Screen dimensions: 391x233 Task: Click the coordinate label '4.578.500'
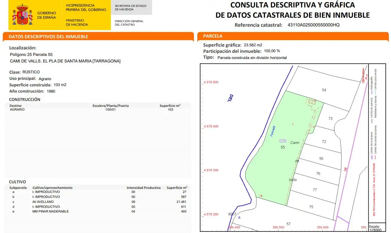click(x=211, y=82)
